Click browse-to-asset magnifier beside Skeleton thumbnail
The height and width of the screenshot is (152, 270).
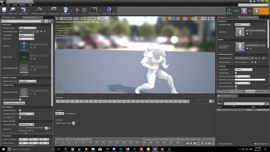35,48
